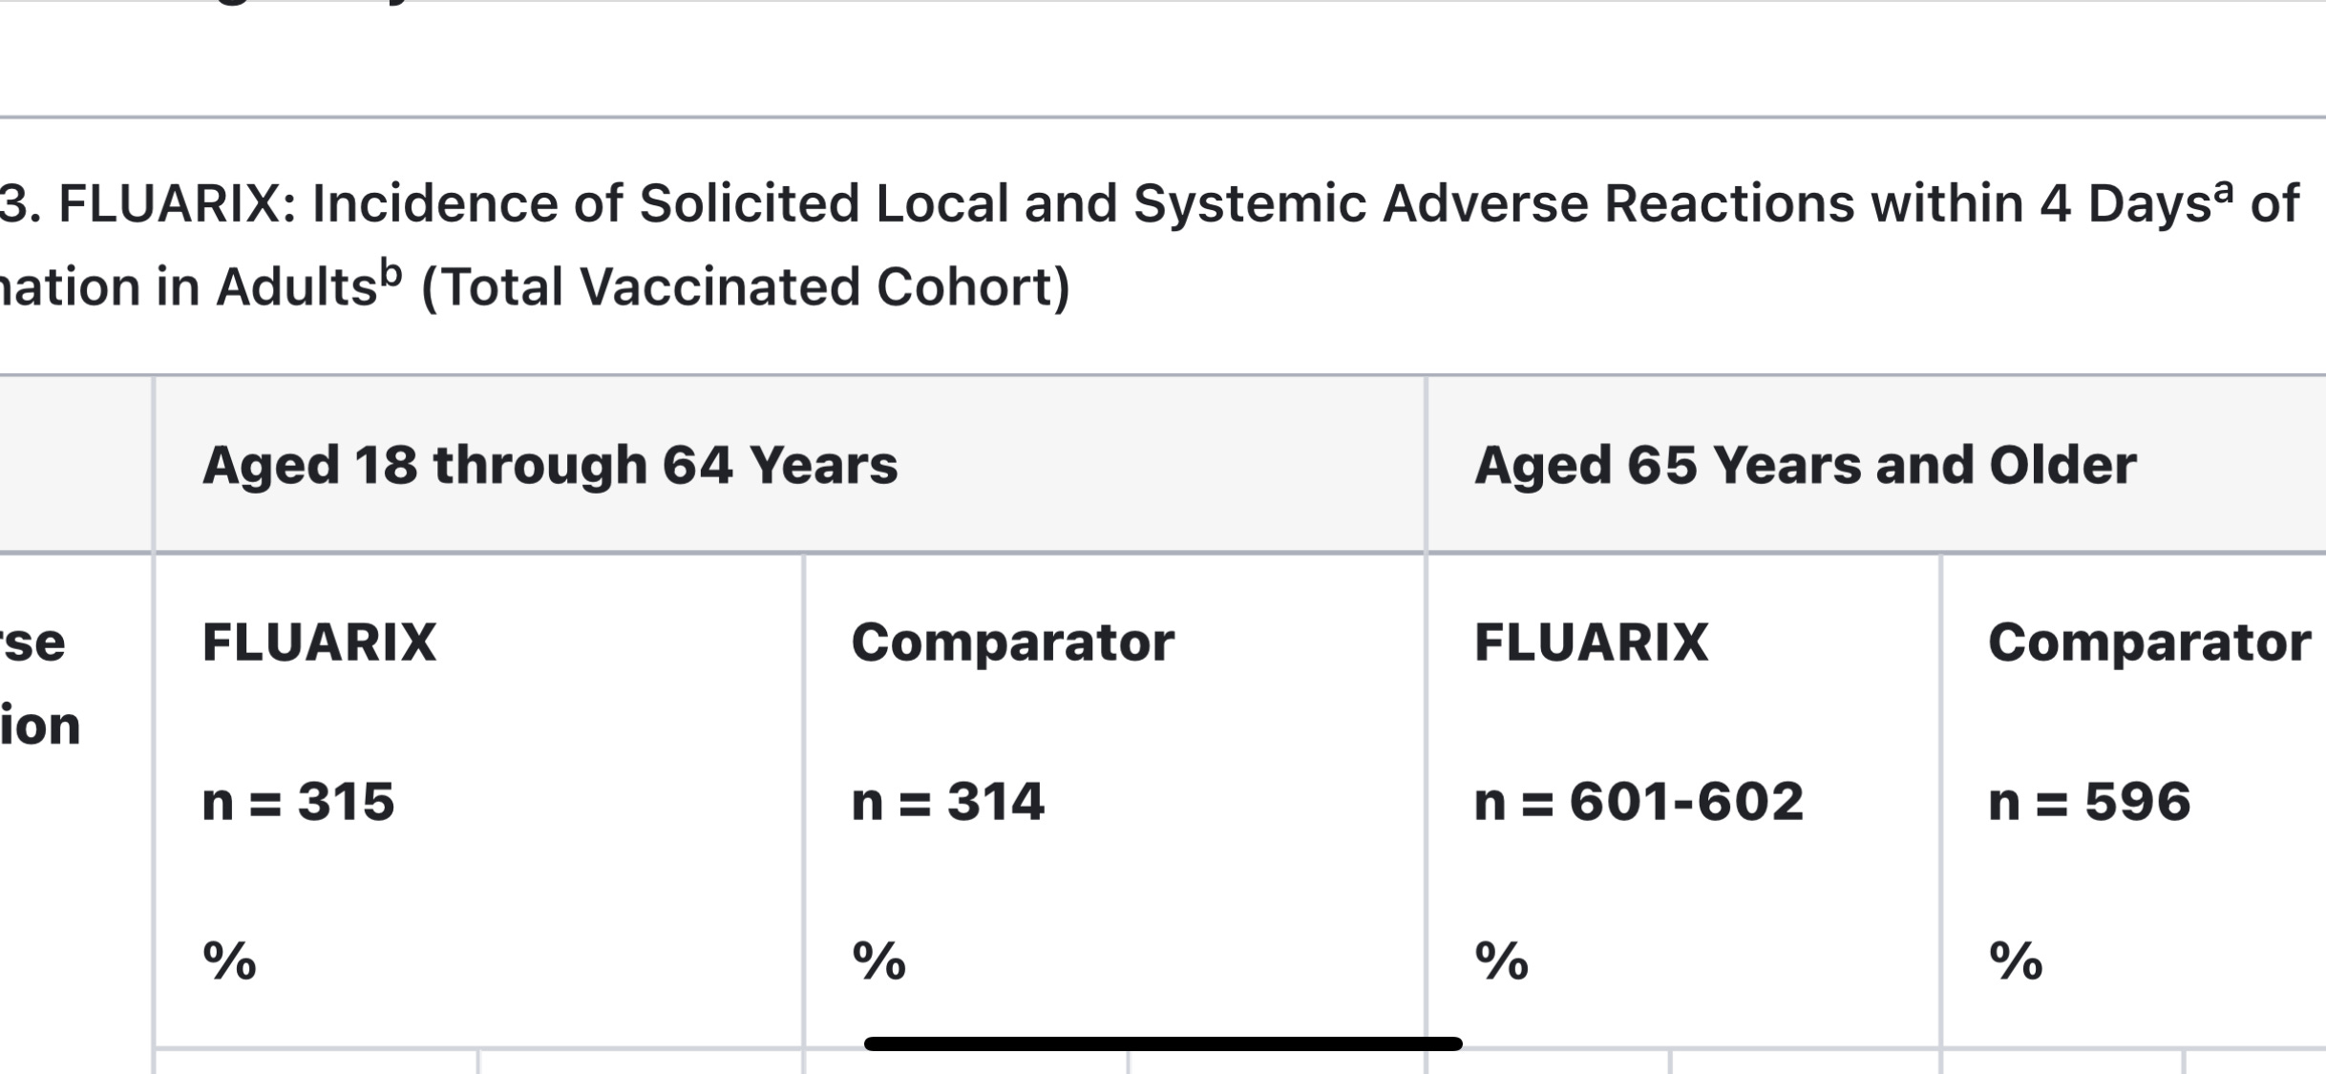This screenshot has height=1074, width=2326.
Task: Tap the superscript "b" footnote after Adults
Action: [x=391, y=275]
